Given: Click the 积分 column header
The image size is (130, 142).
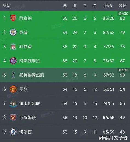Looking at the screenshot, I should tap(122, 6).
